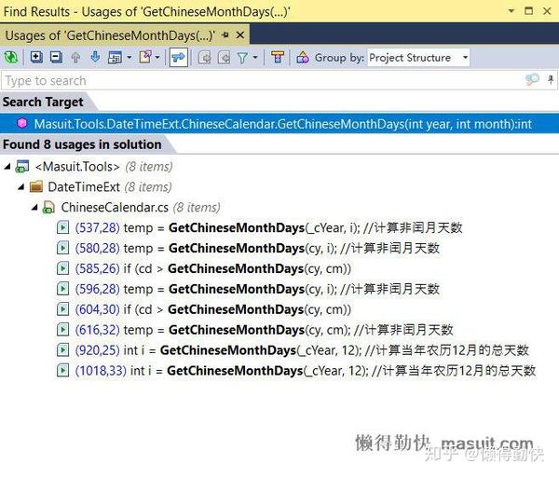
Task: Open Group by Project Structure combo box
Action: point(418,58)
